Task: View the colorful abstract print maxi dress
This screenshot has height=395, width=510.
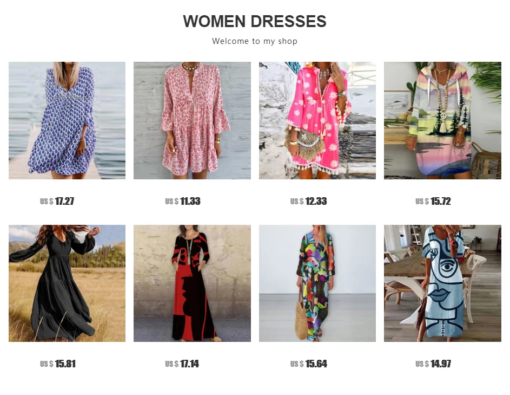Action: [317, 283]
